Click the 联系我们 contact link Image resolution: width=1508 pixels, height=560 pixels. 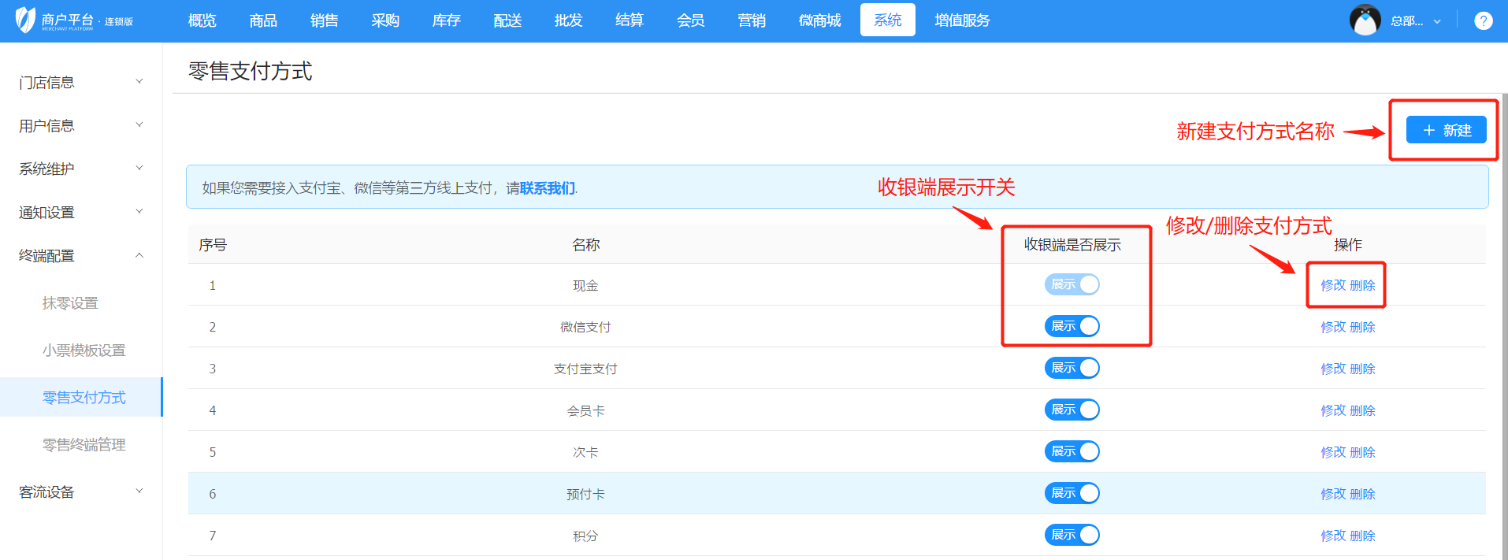coord(548,188)
